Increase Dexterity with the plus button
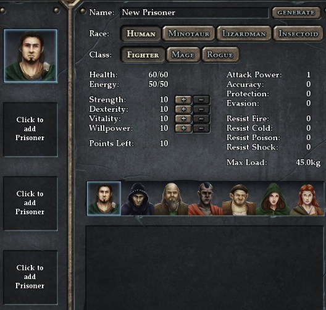Screen dimensions: 326x310 click(x=183, y=109)
